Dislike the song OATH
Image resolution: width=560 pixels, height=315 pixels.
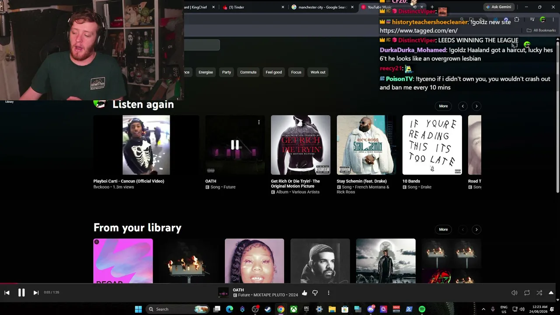point(315,293)
